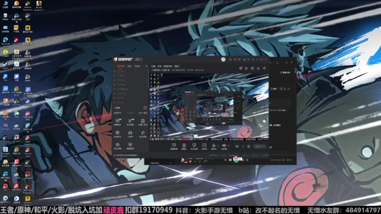Image resolution: width=381 pixels, height=214 pixels.
Task: Click the small pill tag beside the room title
Action: tap(177, 66)
